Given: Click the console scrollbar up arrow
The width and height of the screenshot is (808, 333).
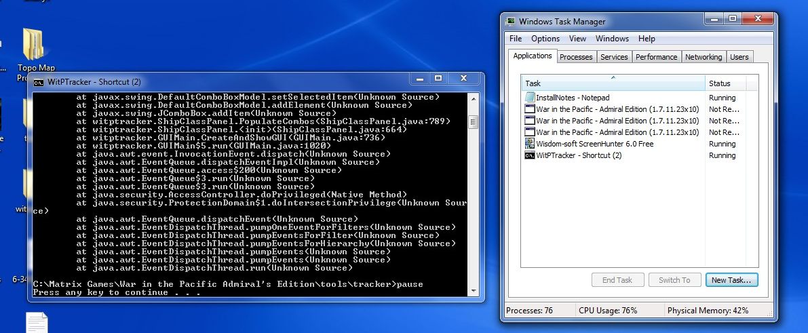Looking at the screenshot, I should pos(474,98).
